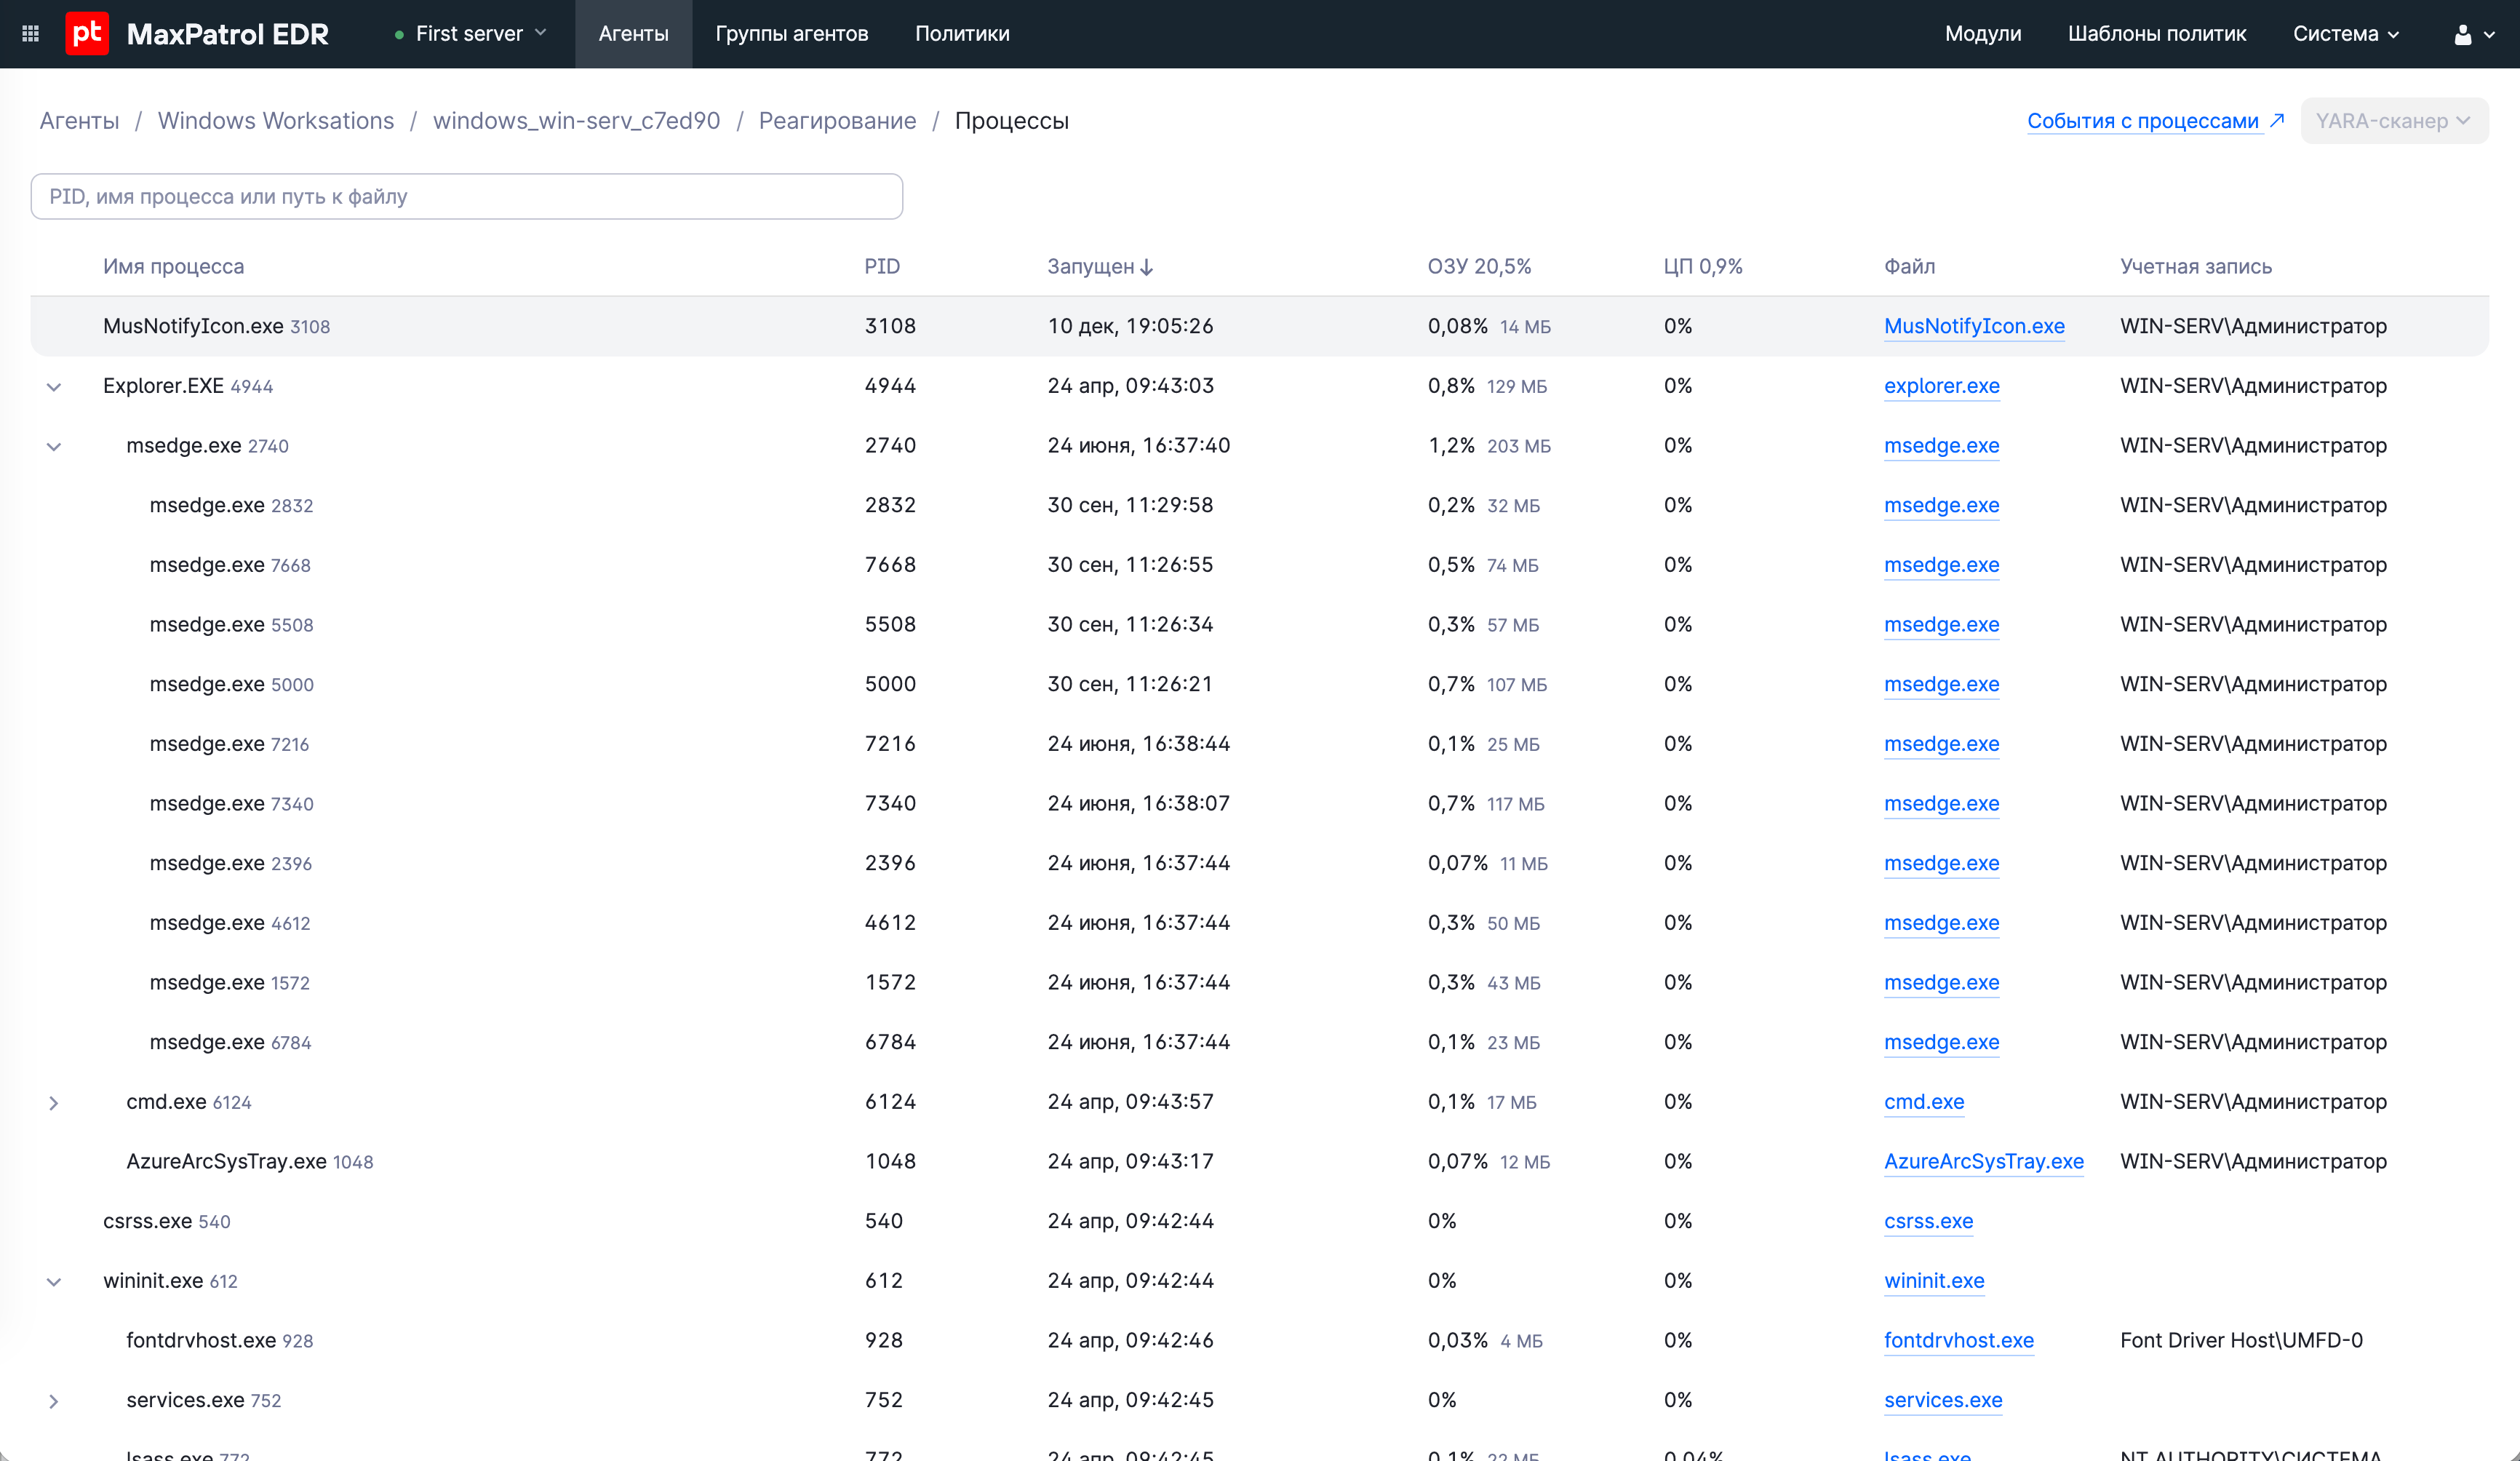
Task: Open the Политики tab
Action: 962,34
